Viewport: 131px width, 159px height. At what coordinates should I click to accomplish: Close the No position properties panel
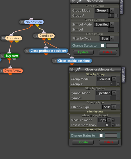click(73, 1)
